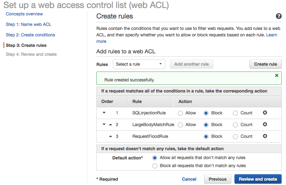Click Review and create button
The image size is (286, 185).
258,179
